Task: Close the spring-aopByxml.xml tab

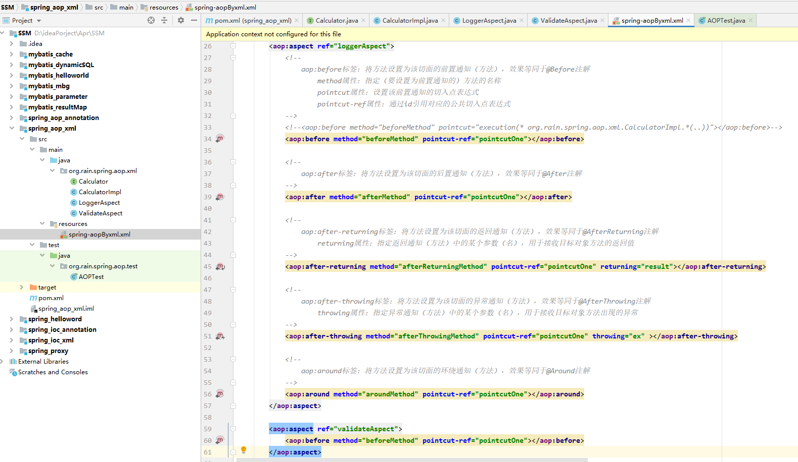Action: tap(688, 21)
